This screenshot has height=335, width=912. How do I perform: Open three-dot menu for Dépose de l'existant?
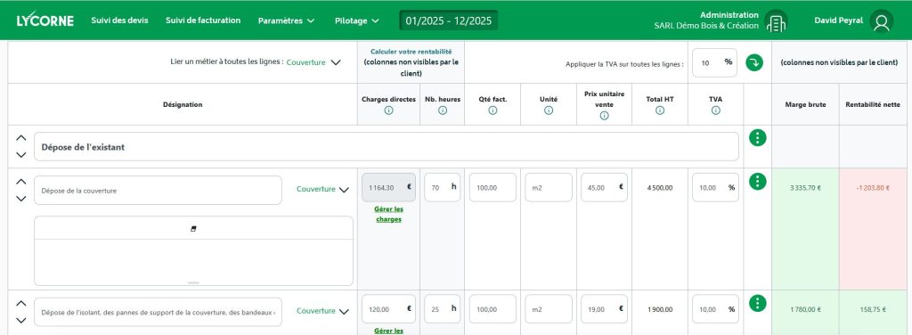(x=757, y=138)
